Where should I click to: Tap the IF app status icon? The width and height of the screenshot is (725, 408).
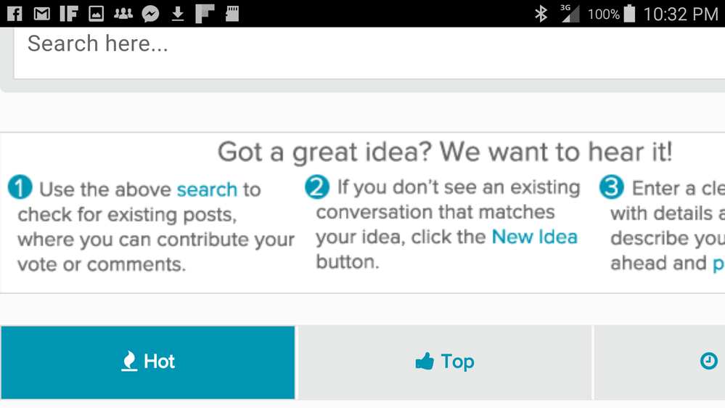(x=68, y=13)
